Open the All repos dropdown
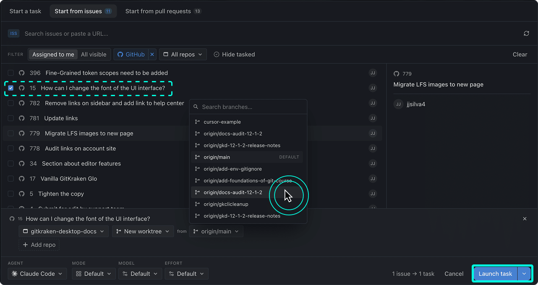The image size is (538, 285). [x=183, y=55]
